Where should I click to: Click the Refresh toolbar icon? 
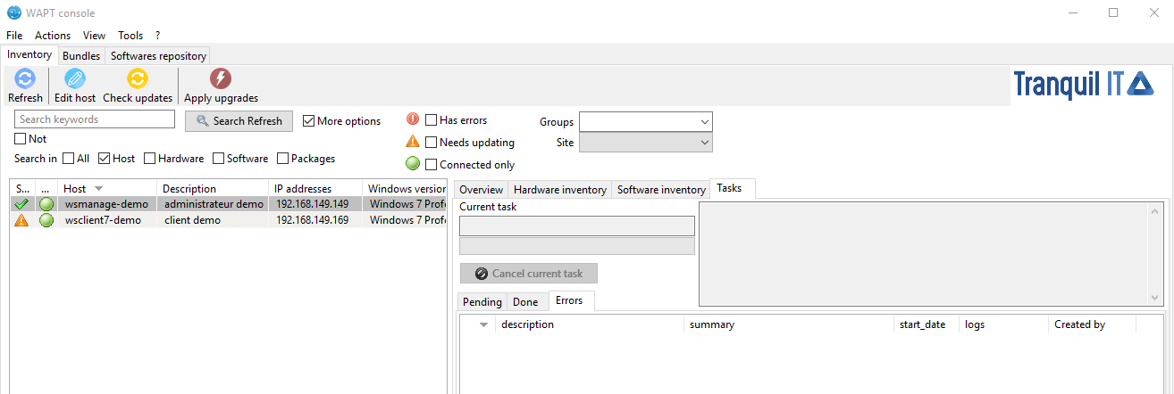coord(25,79)
